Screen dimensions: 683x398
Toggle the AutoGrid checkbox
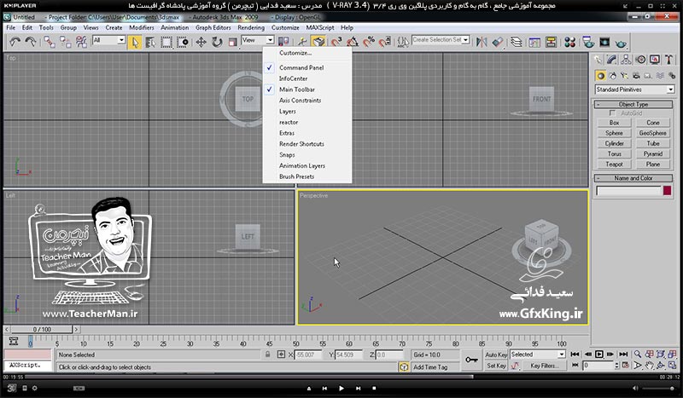612,113
